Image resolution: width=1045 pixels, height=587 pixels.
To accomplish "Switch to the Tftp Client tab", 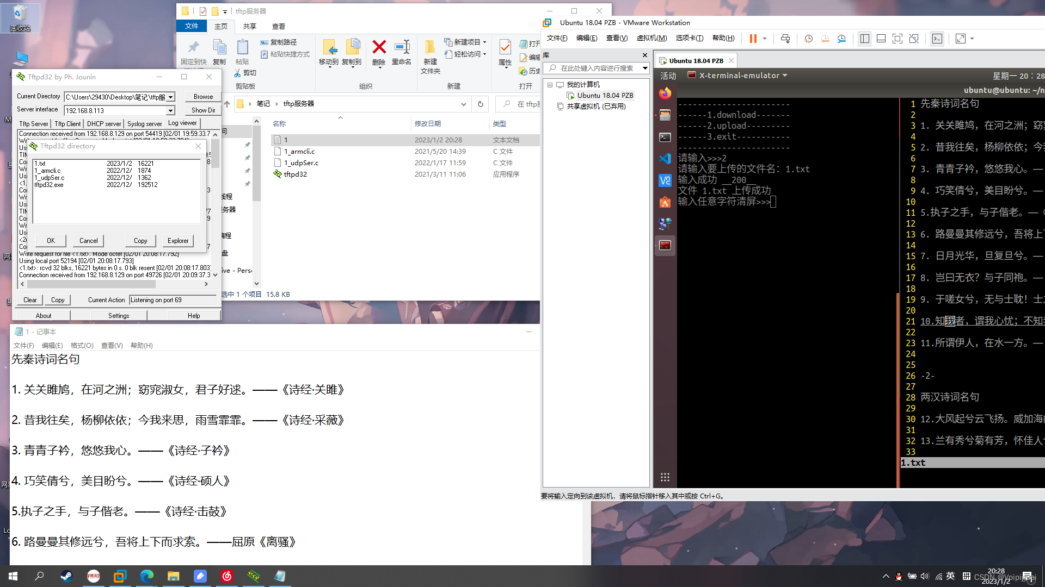I will click(x=67, y=124).
